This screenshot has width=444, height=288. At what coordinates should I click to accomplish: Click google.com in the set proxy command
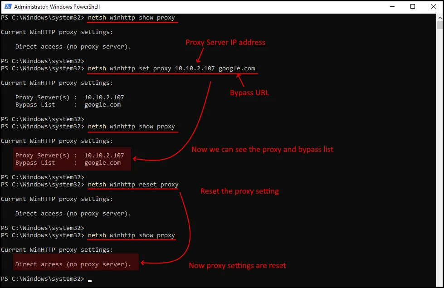pyautogui.click(x=236, y=68)
